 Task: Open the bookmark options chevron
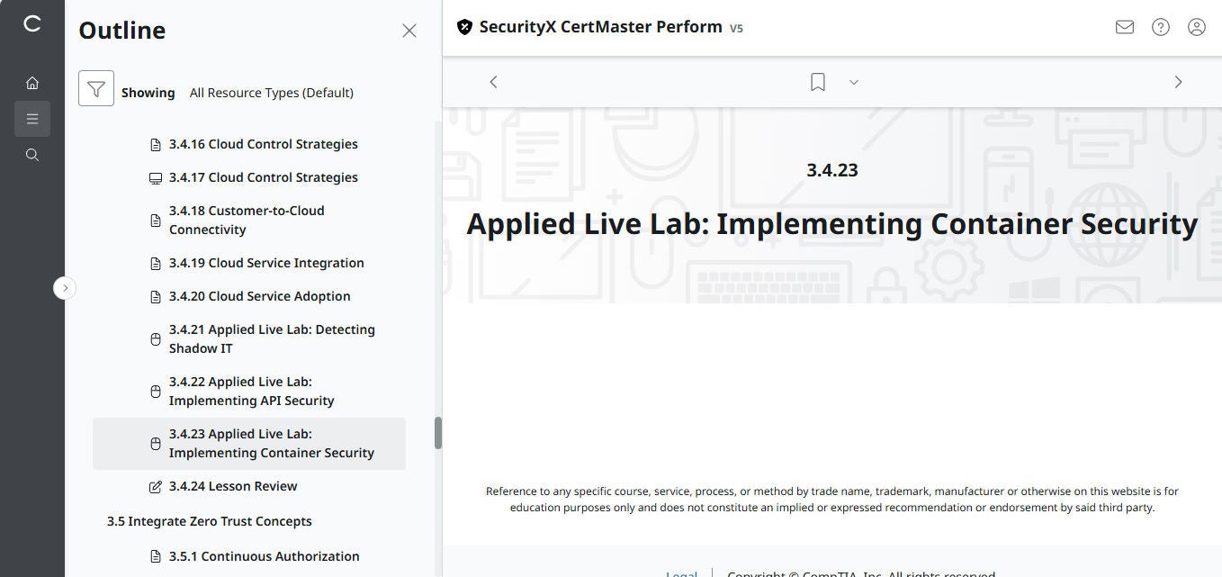coord(853,81)
